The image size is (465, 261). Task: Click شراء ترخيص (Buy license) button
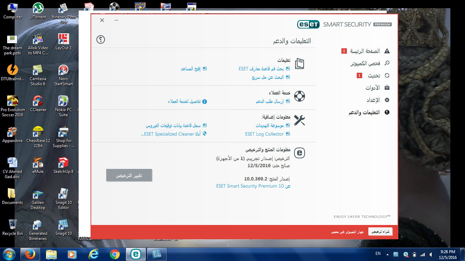click(380, 232)
